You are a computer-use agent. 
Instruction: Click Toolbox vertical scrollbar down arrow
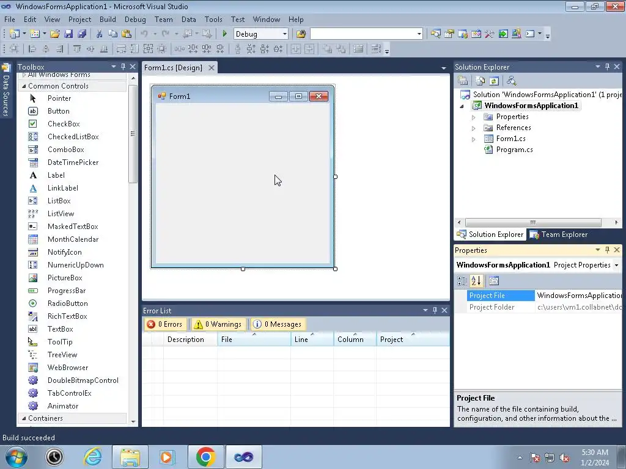point(133,421)
